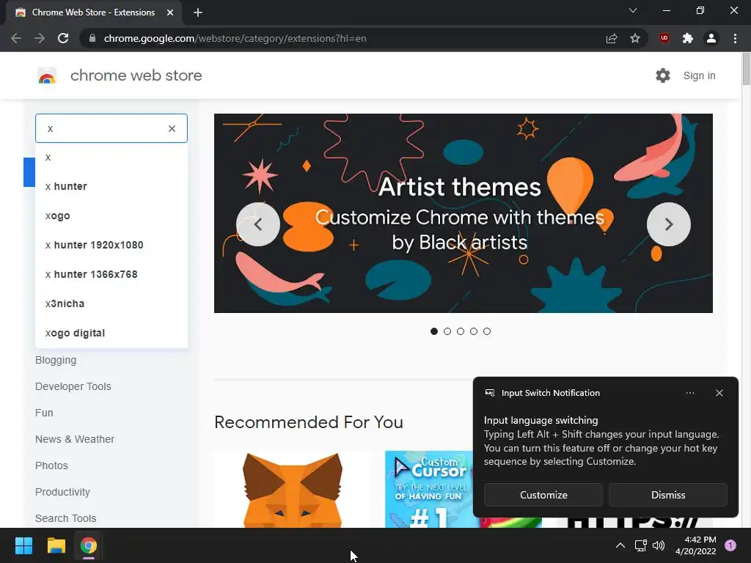
Task: Click the browser forward arrow
Action: coord(40,38)
